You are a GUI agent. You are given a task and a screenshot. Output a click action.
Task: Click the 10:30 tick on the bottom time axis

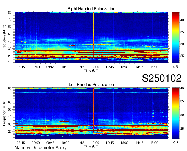(65, 143)
